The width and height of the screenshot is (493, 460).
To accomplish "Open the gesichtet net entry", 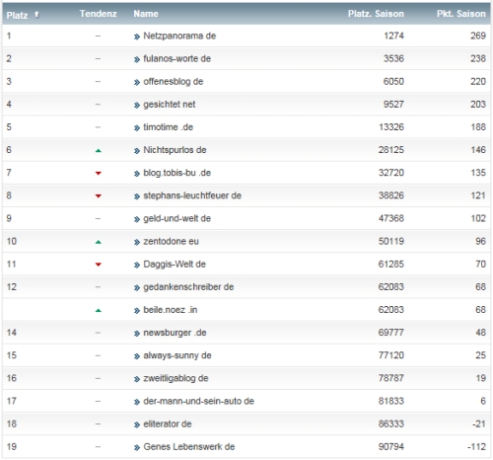I will point(170,105).
